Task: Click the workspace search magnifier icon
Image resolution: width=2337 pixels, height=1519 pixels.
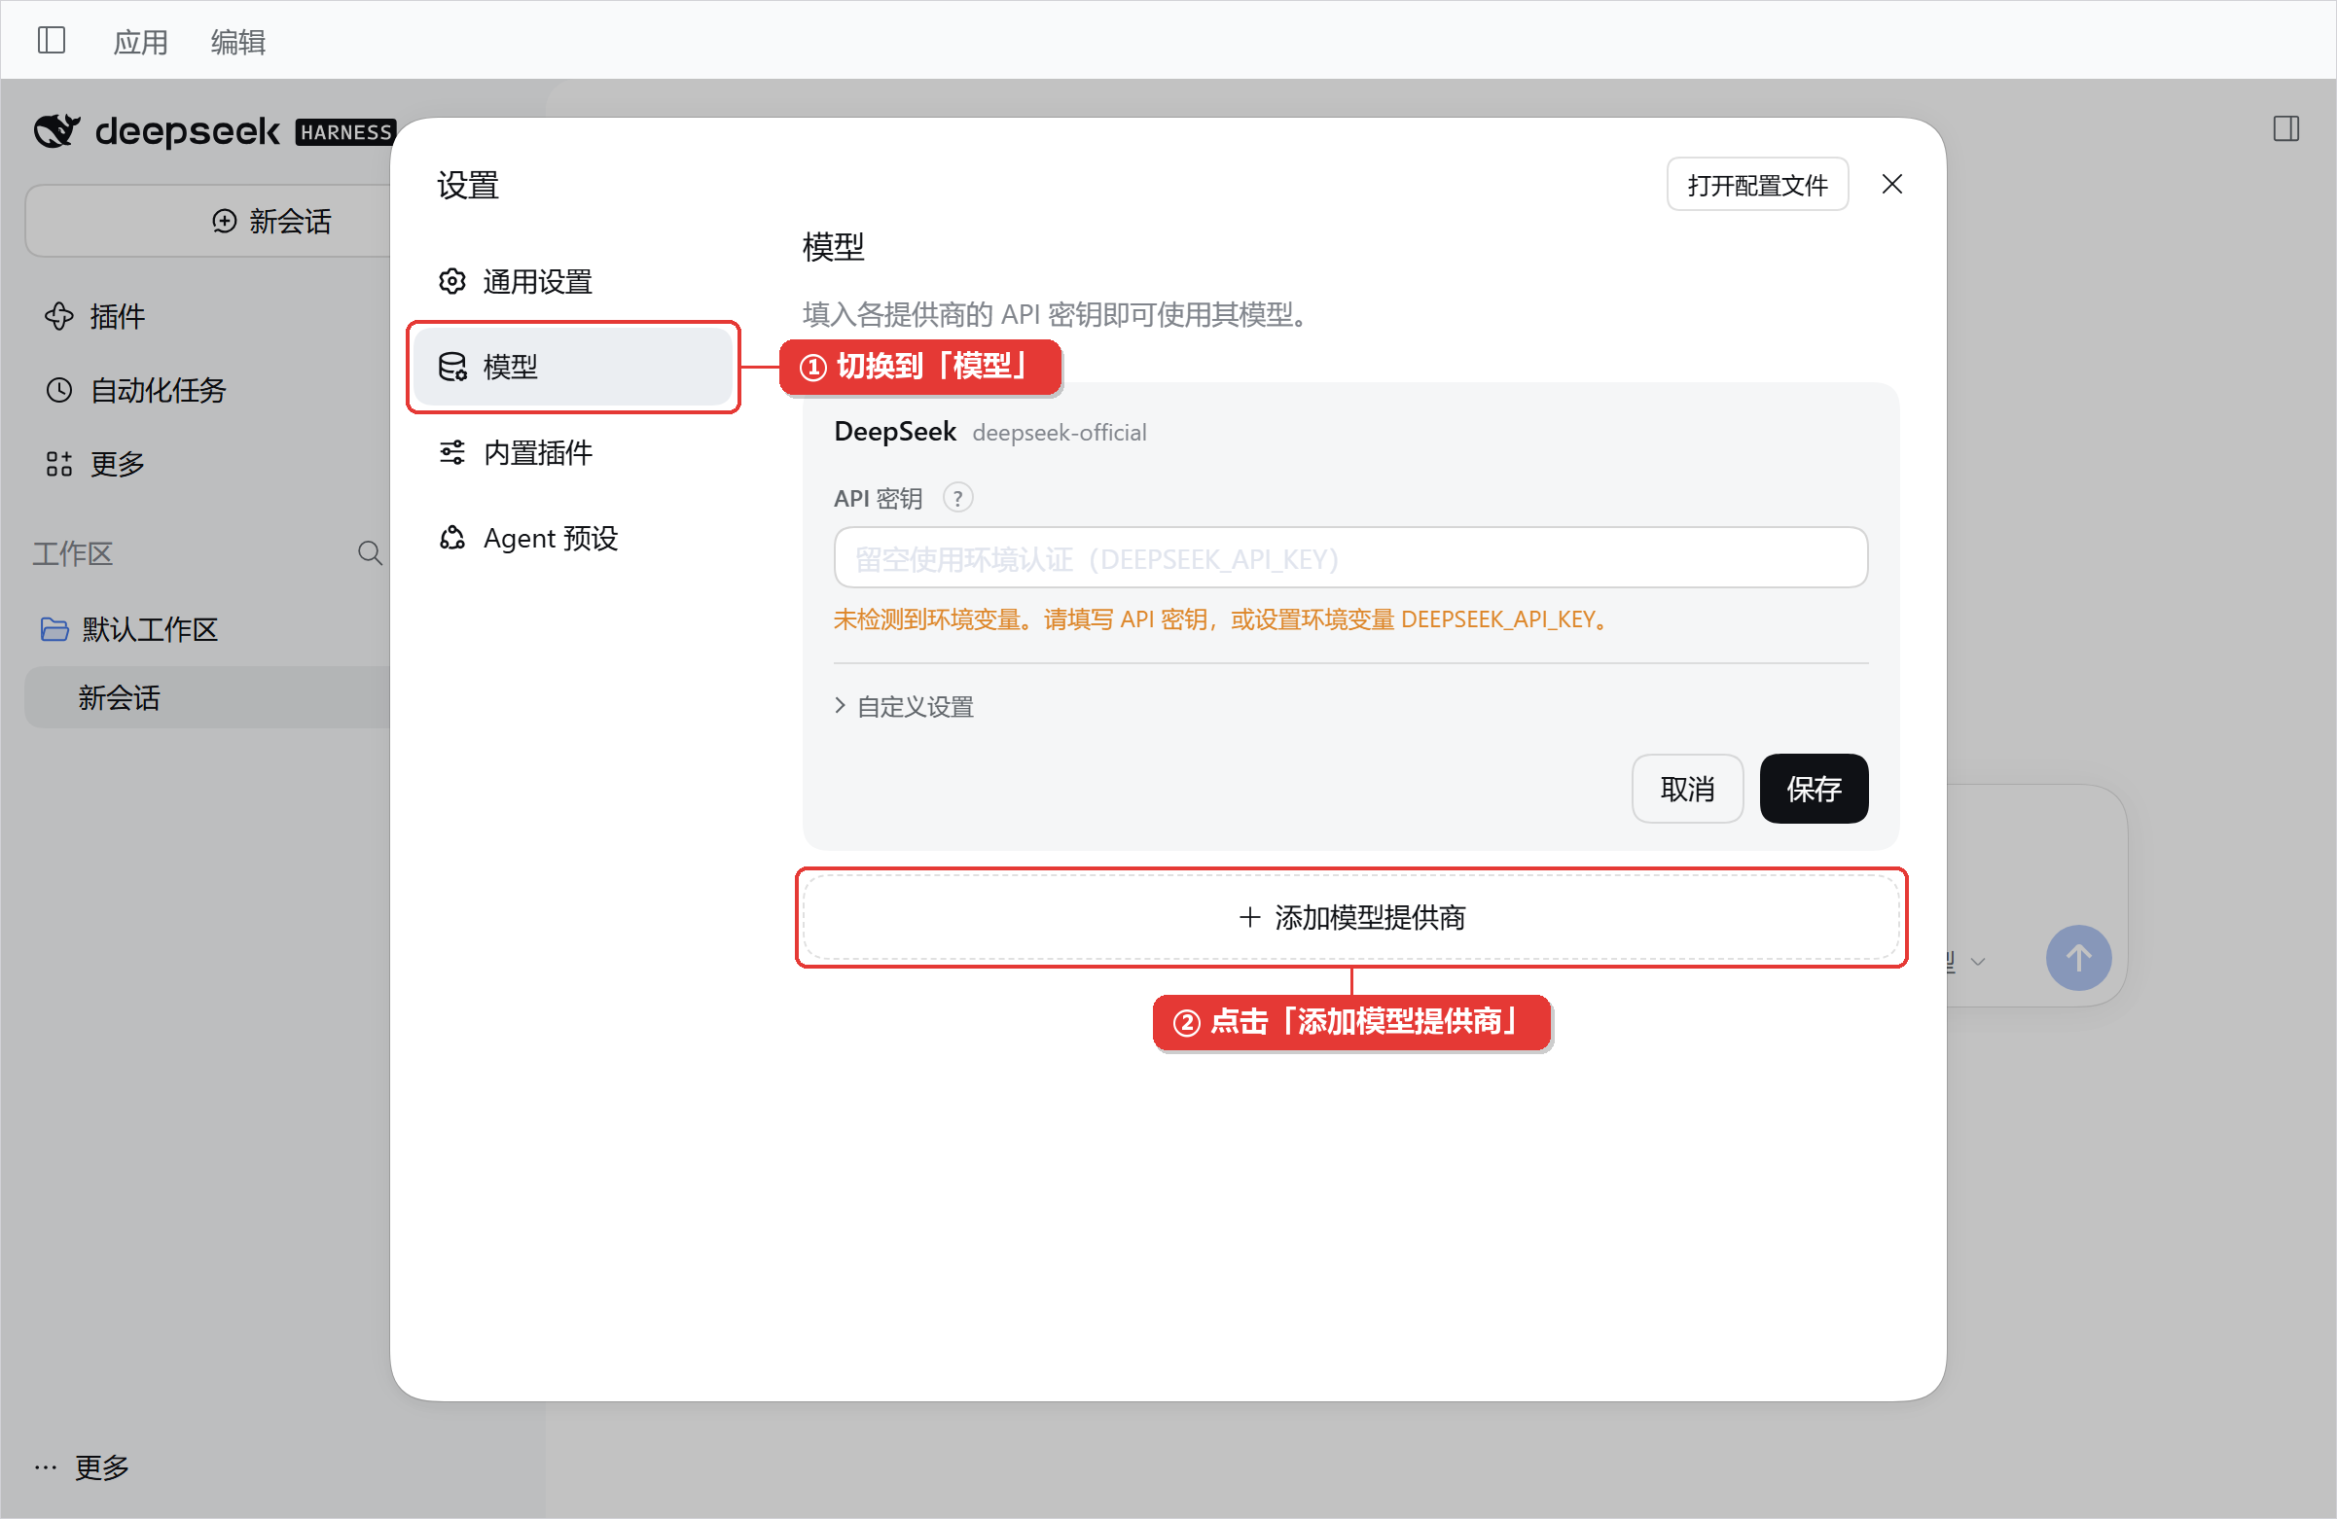Action: pos(369,553)
